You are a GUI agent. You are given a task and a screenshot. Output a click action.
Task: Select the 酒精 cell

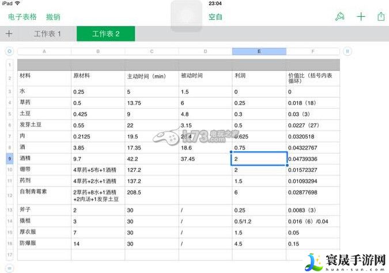[x=44, y=159]
